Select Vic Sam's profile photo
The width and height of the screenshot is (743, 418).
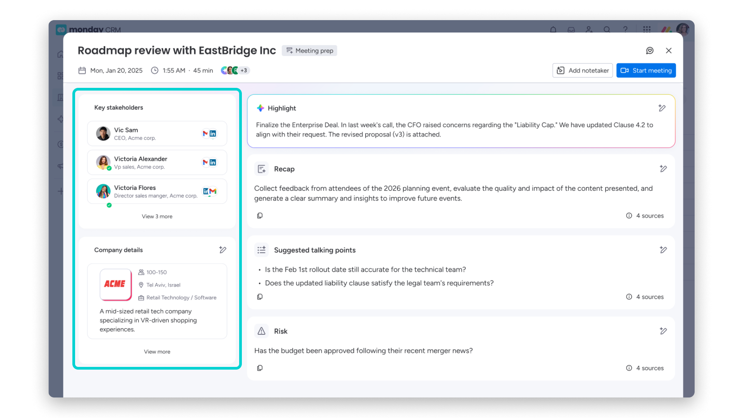(103, 134)
